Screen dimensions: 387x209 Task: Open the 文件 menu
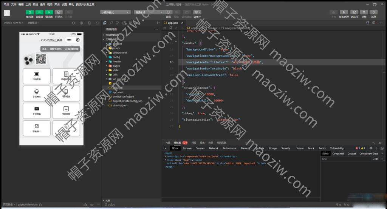[x=14, y=5]
